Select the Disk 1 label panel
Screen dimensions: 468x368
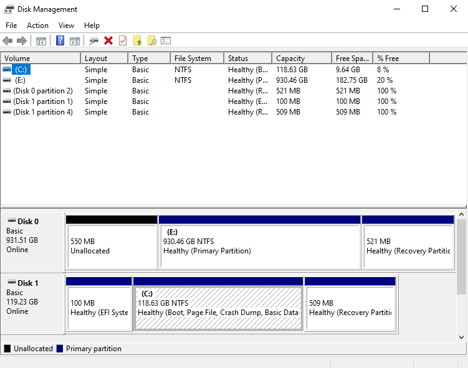(33, 304)
